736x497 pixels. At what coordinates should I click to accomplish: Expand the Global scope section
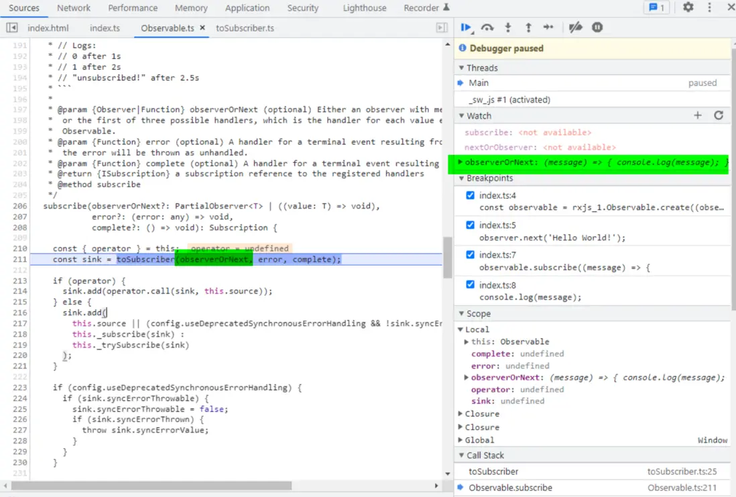(x=461, y=440)
